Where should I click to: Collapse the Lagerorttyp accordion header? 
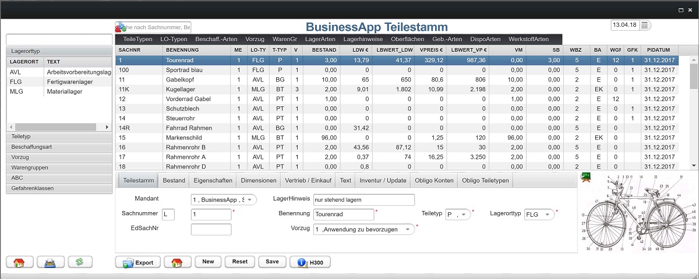coord(58,51)
